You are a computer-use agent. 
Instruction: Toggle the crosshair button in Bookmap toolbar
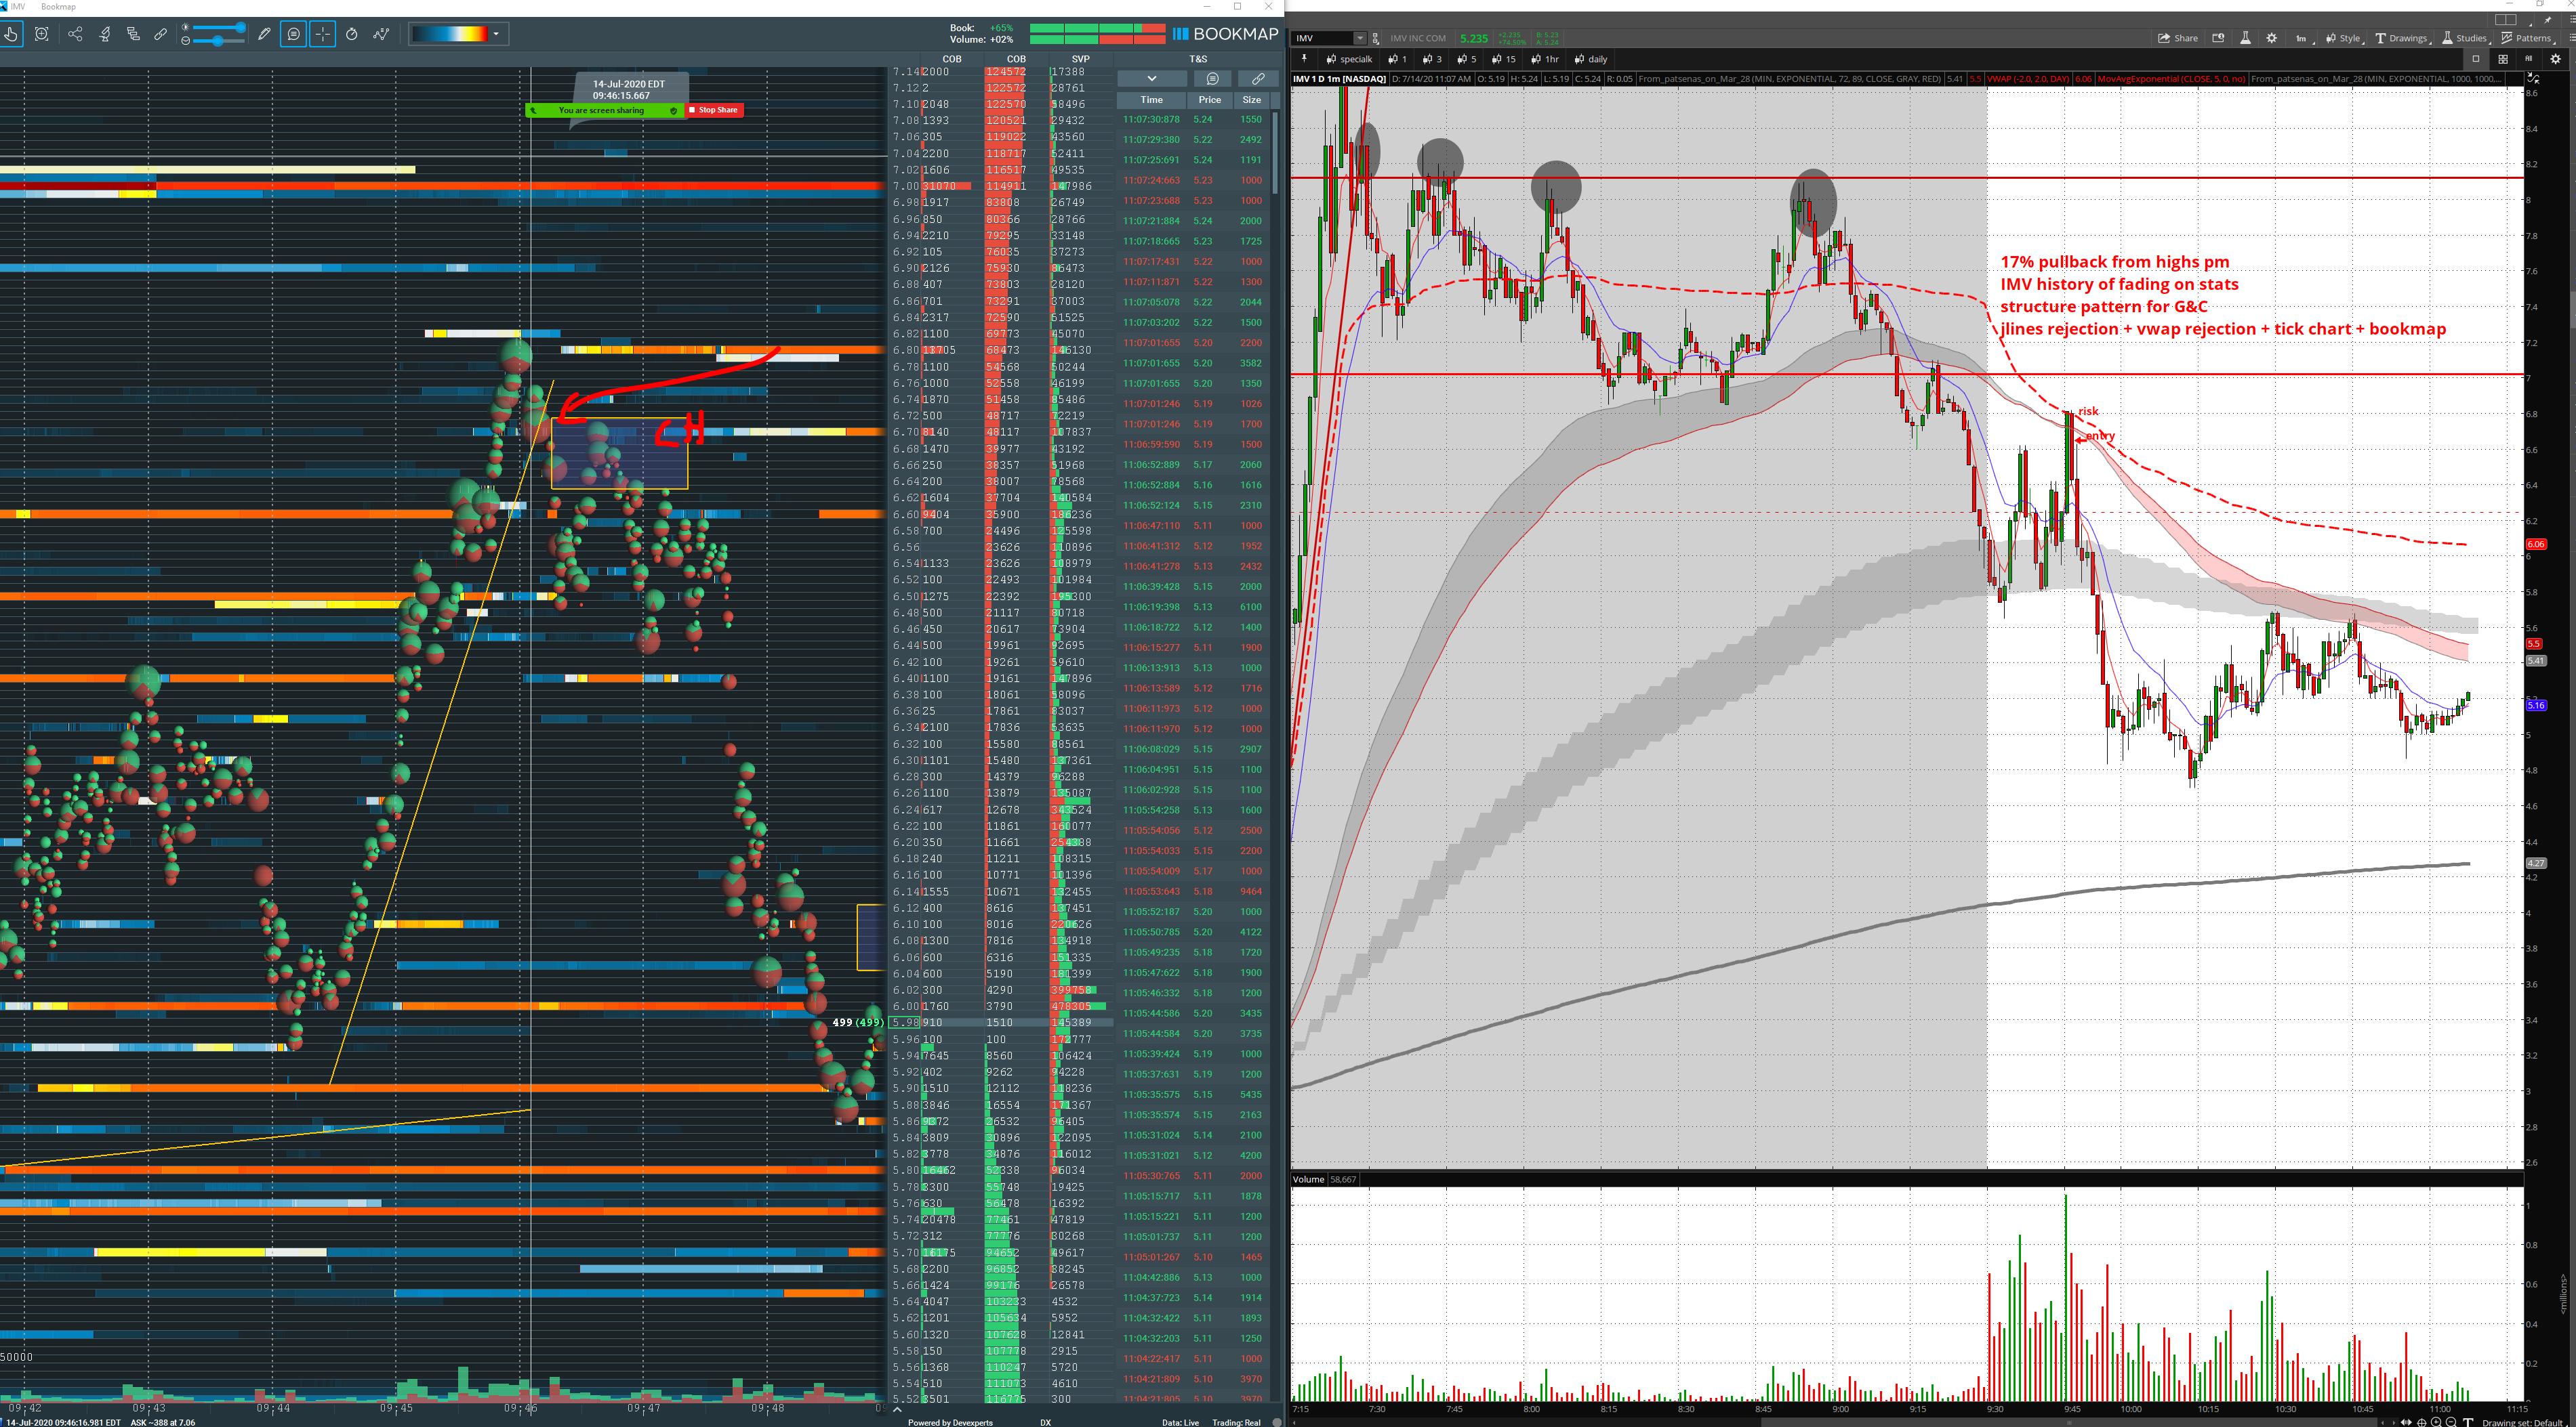point(323,34)
